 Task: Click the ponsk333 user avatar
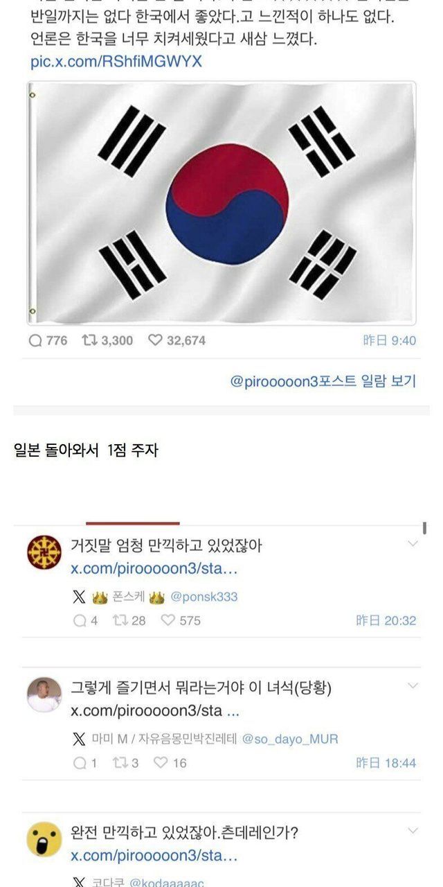click(44, 553)
